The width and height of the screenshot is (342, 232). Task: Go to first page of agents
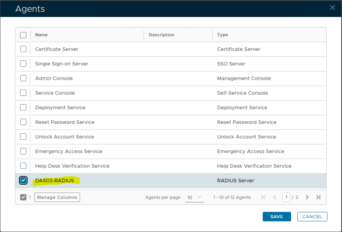pyautogui.click(x=264, y=197)
